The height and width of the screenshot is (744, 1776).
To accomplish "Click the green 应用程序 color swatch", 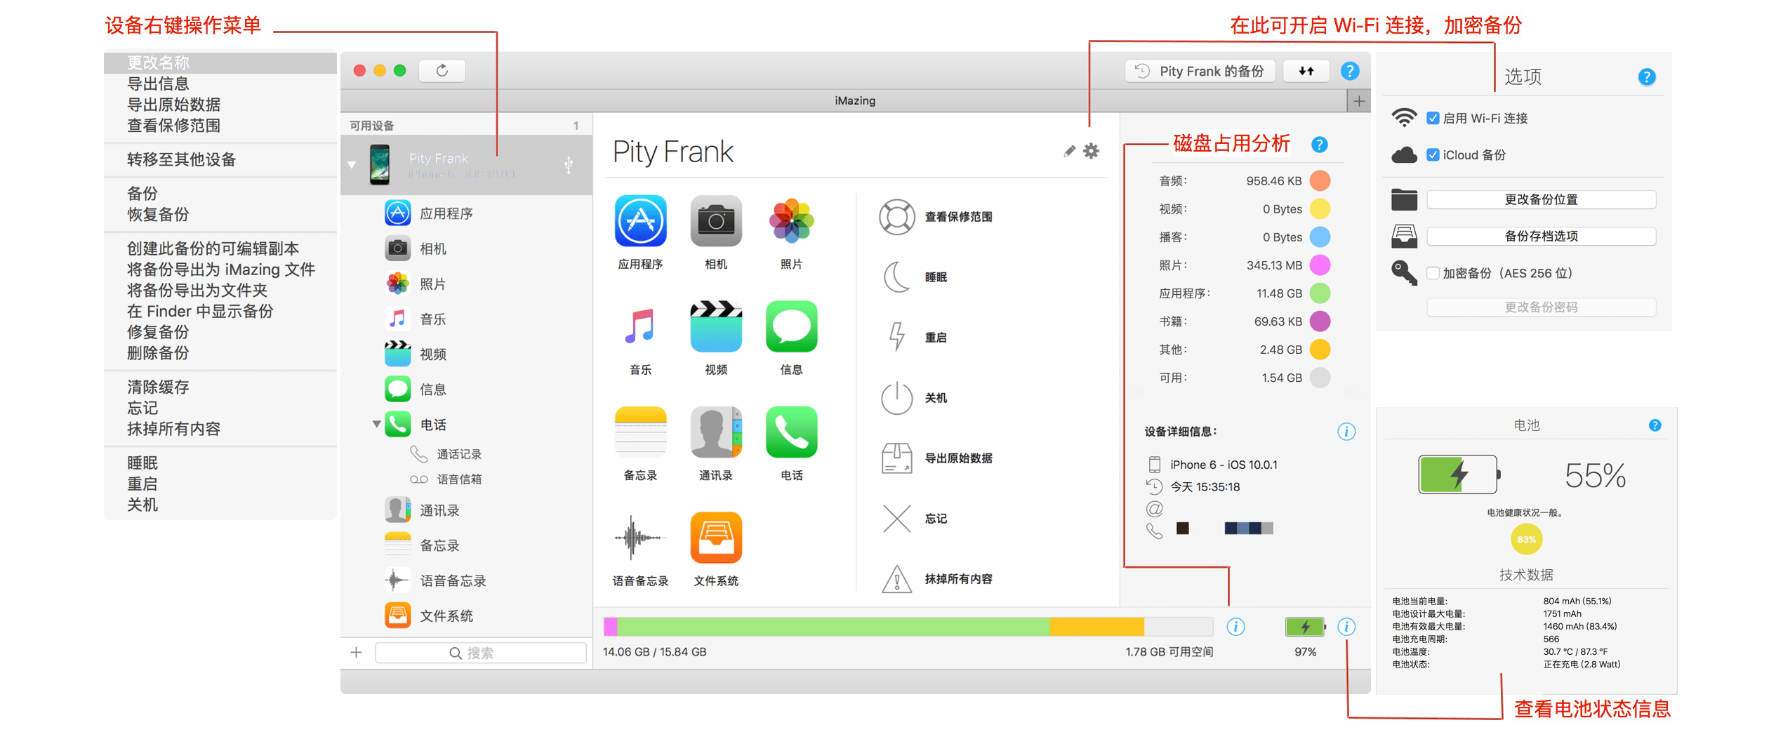I will [1320, 293].
